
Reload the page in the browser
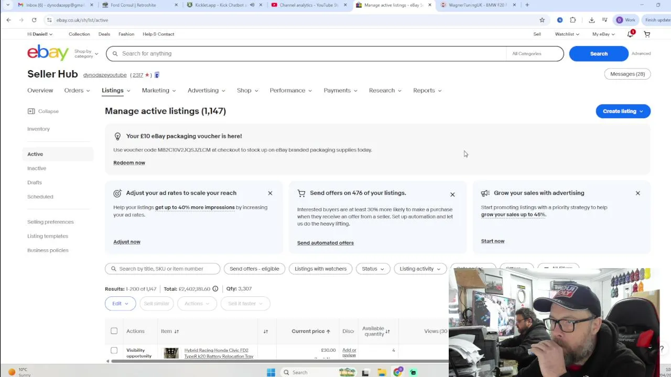point(34,20)
